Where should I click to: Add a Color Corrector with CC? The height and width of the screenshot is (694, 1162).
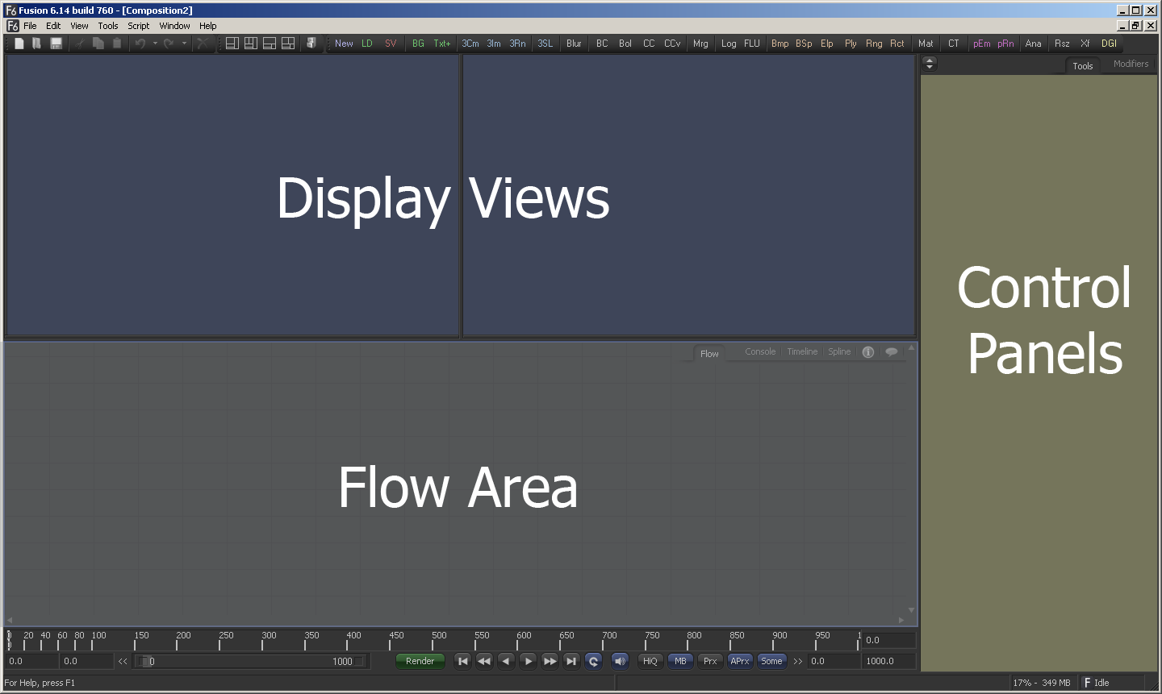click(x=649, y=44)
